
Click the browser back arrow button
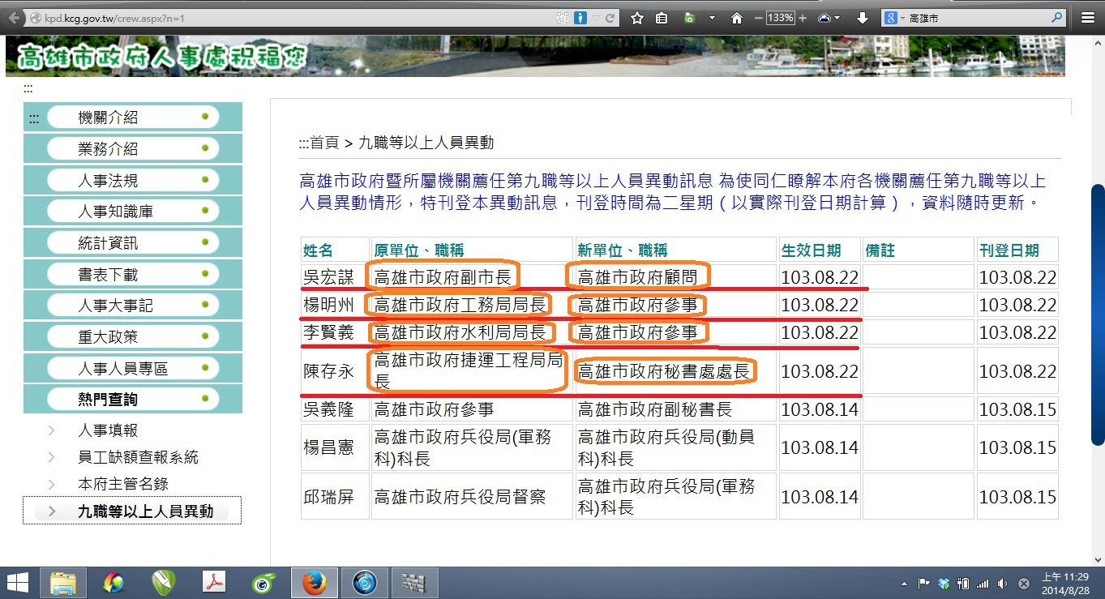(14, 18)
